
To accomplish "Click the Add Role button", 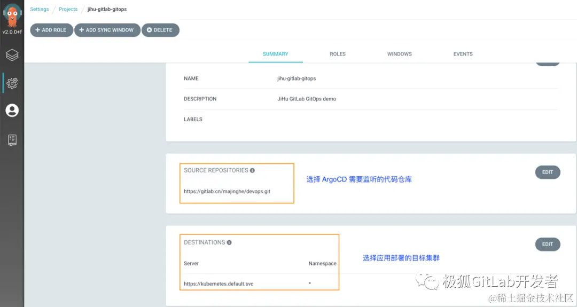I will pyautogui.click(x=51, y=30).
